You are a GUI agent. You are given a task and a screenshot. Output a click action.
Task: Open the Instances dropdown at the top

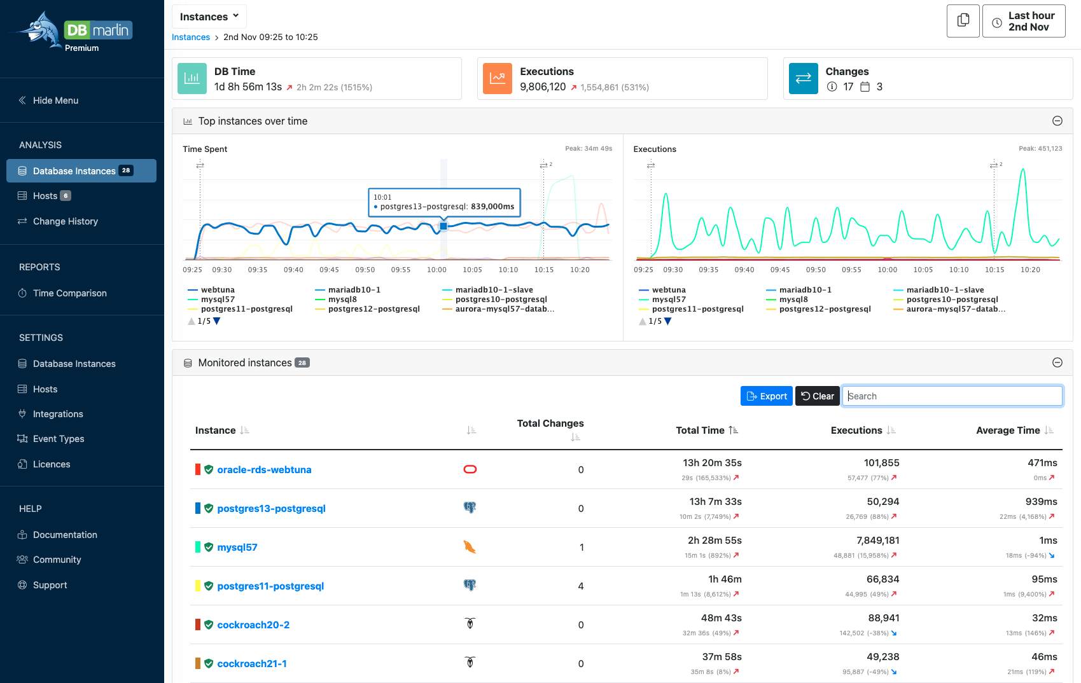209,17
